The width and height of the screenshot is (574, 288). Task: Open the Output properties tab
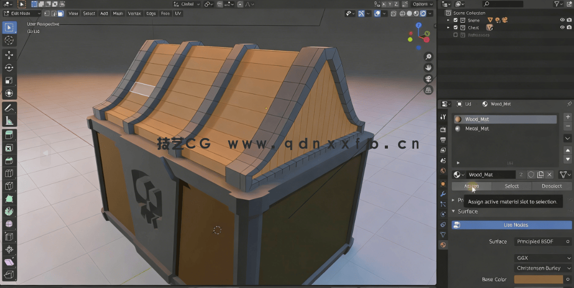point(443,140)
